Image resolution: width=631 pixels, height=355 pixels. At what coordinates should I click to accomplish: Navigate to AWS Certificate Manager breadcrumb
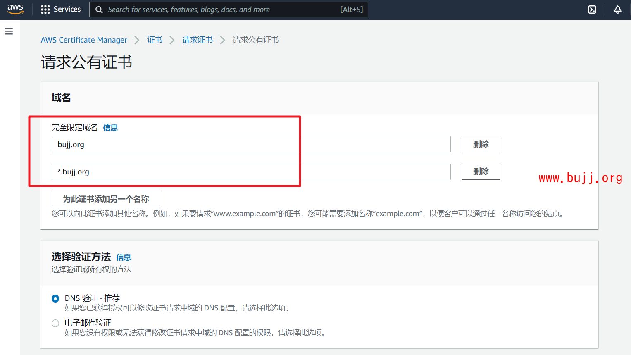[84, 40]
